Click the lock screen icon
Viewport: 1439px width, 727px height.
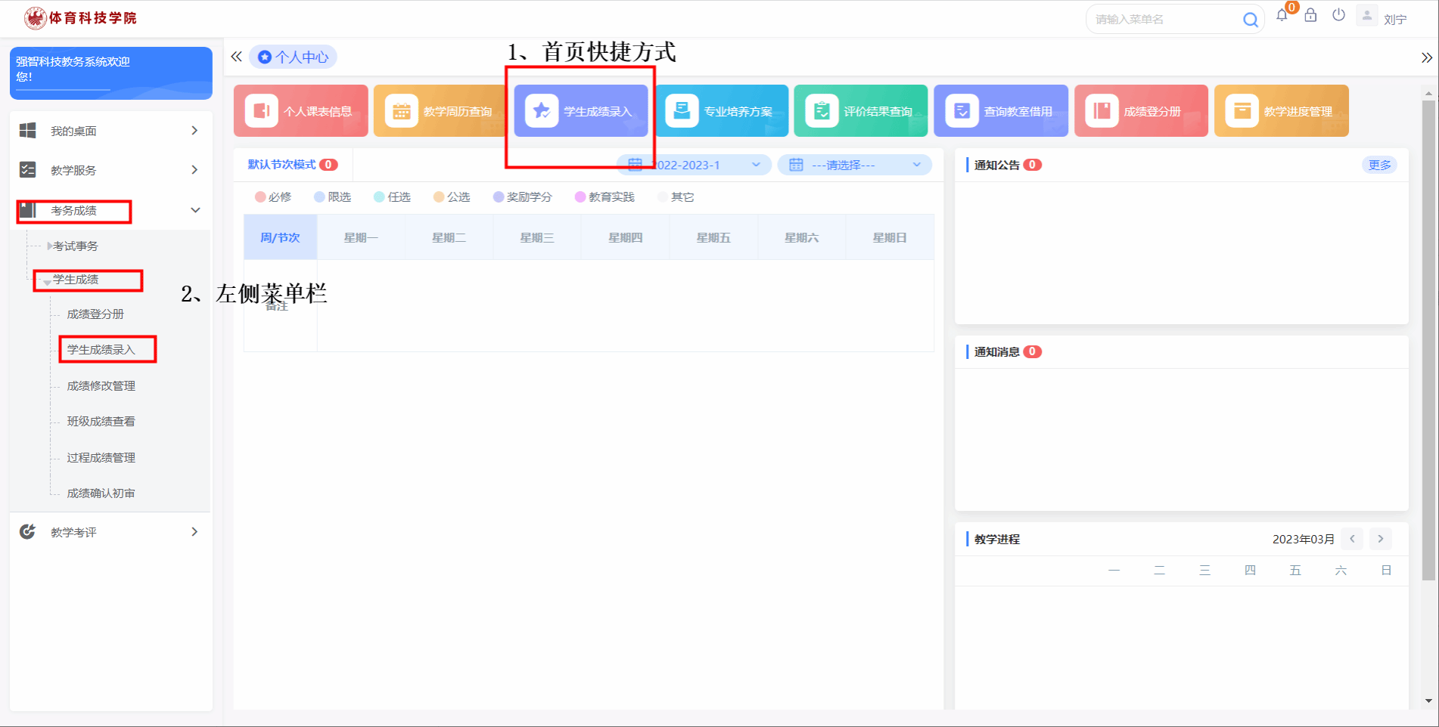pos(1310,16)
